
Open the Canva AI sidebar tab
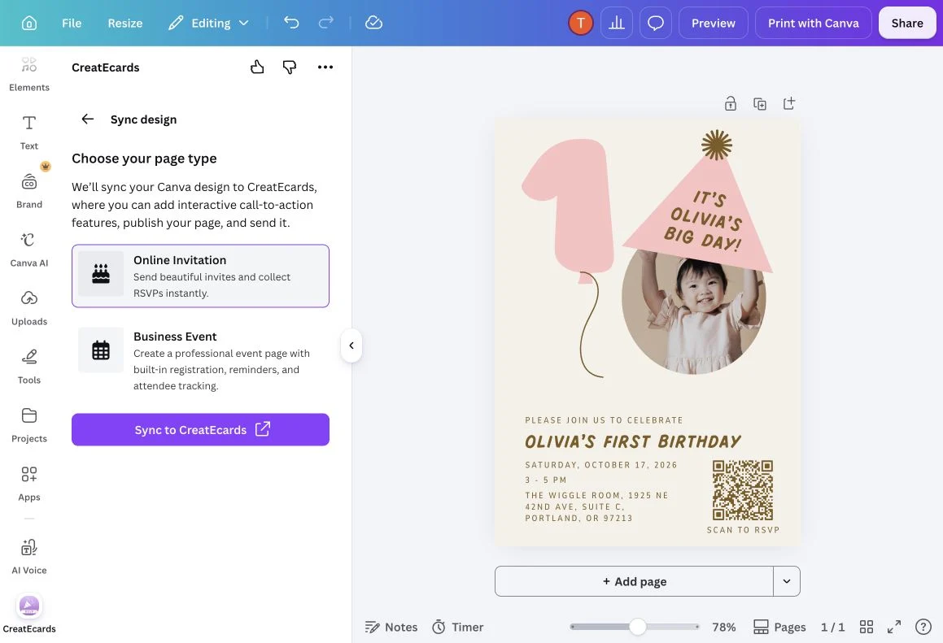tap(28, 249)
